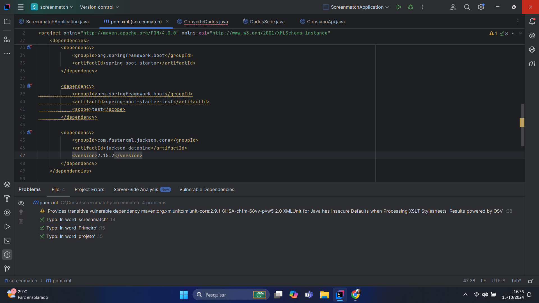Switch to ConverteDados.java tab
Screen dimensions: 539x303
click(202, 22)
